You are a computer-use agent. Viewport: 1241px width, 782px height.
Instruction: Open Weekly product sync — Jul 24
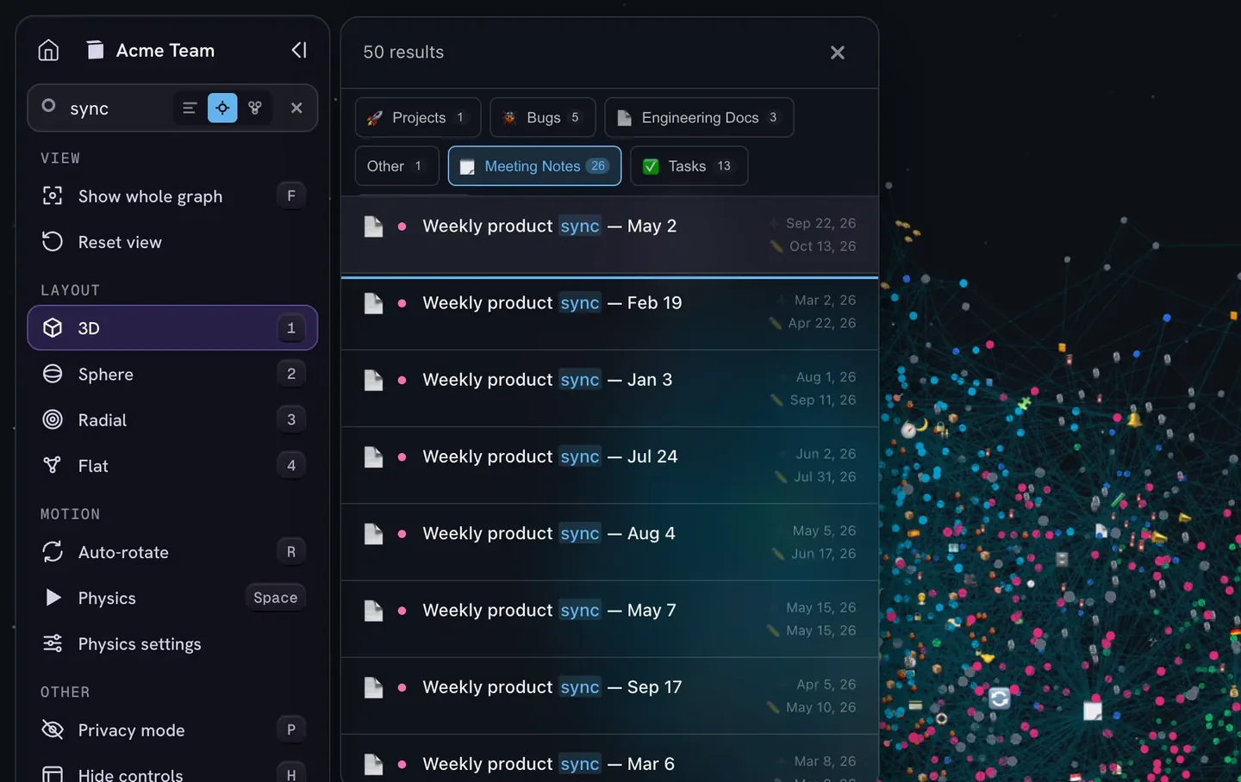click(609, 465)
